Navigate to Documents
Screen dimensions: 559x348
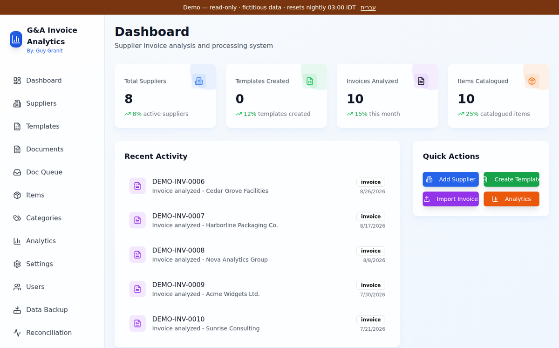click(52, 149)
